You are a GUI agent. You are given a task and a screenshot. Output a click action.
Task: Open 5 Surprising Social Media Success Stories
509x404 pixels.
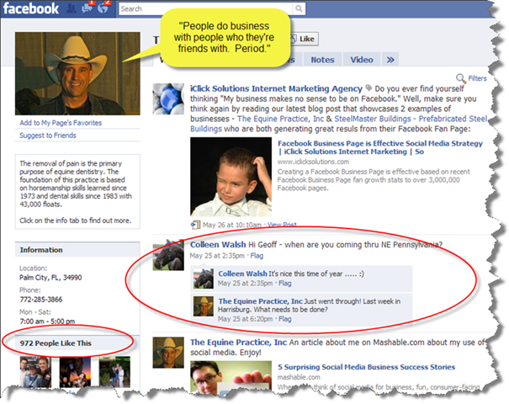(x=366, y=367)
